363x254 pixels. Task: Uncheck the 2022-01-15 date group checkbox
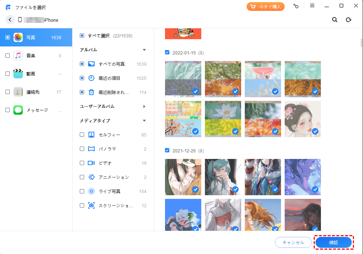coord(167,52)
